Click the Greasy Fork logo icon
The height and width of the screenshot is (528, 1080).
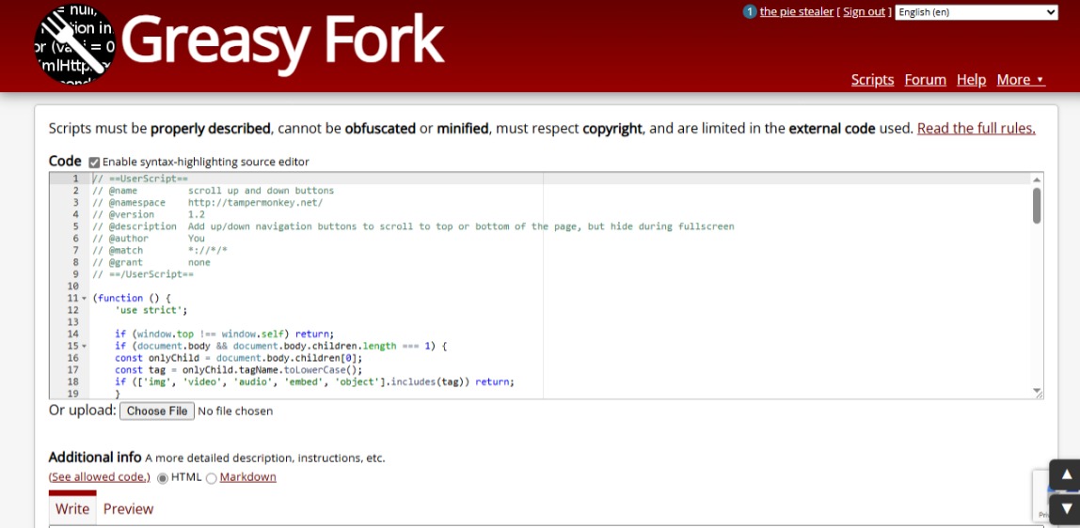[74, 44]
